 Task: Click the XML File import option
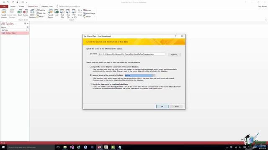(x=41, y=13)
